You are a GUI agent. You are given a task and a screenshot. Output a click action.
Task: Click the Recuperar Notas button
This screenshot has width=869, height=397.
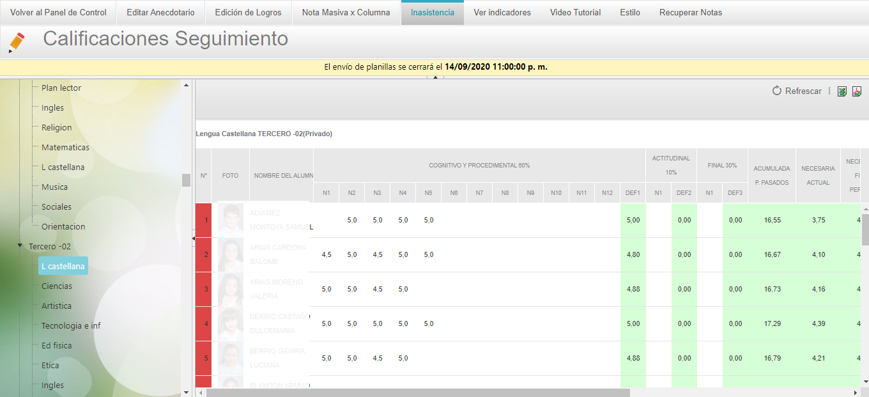[690, 12]
